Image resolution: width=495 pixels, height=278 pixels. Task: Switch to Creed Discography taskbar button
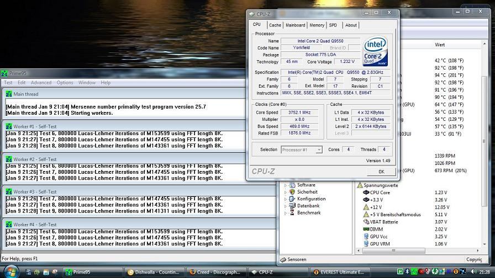click(x=217, y=272)
